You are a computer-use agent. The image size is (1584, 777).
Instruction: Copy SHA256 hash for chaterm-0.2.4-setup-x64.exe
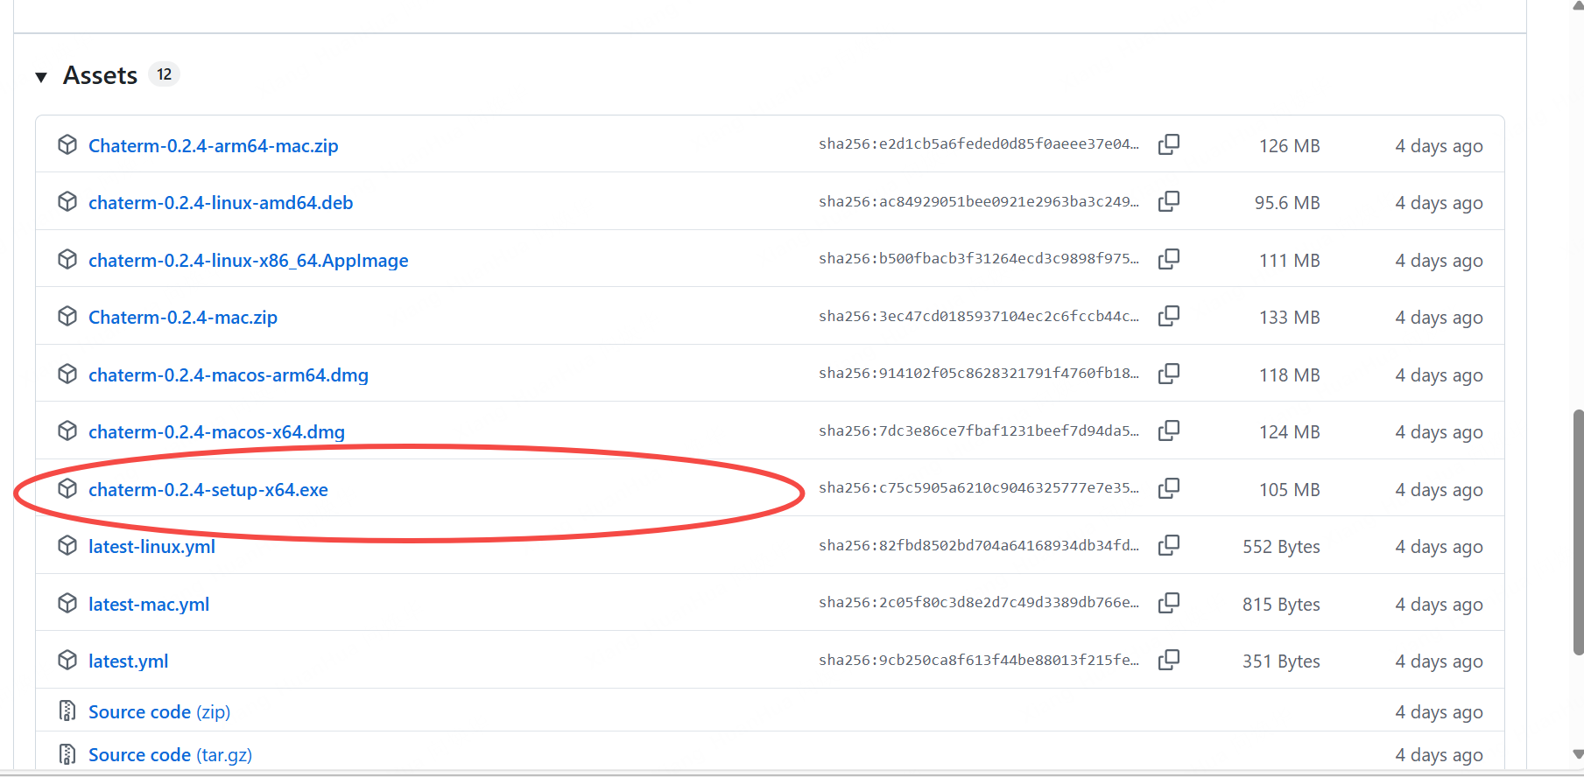coord(1169,488)
